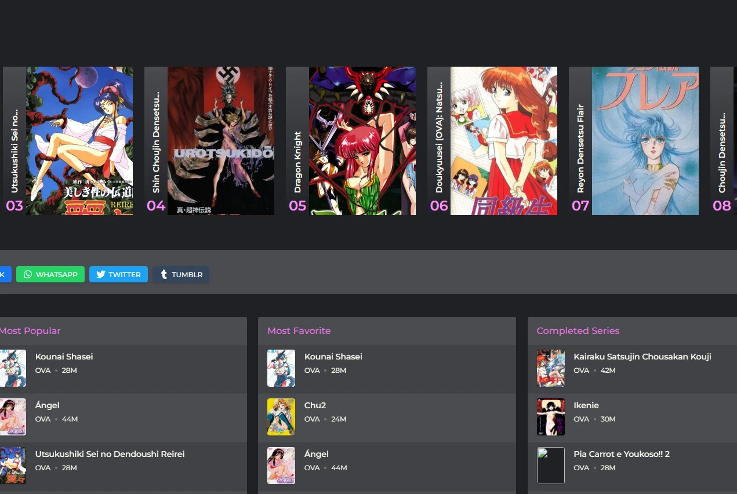Image resolution: width=737 pixels, height=494 pixels.
Task: Share the page via the WhatsApp button
Action: point(50,274)
